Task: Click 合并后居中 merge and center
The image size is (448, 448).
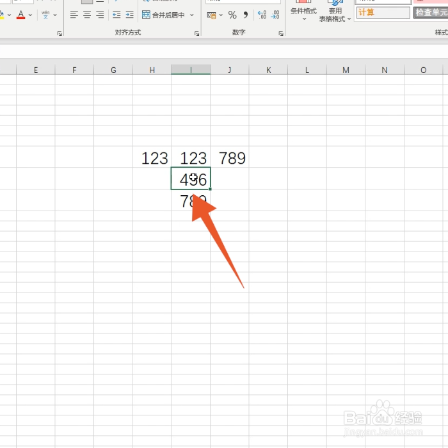Action: 163,15
